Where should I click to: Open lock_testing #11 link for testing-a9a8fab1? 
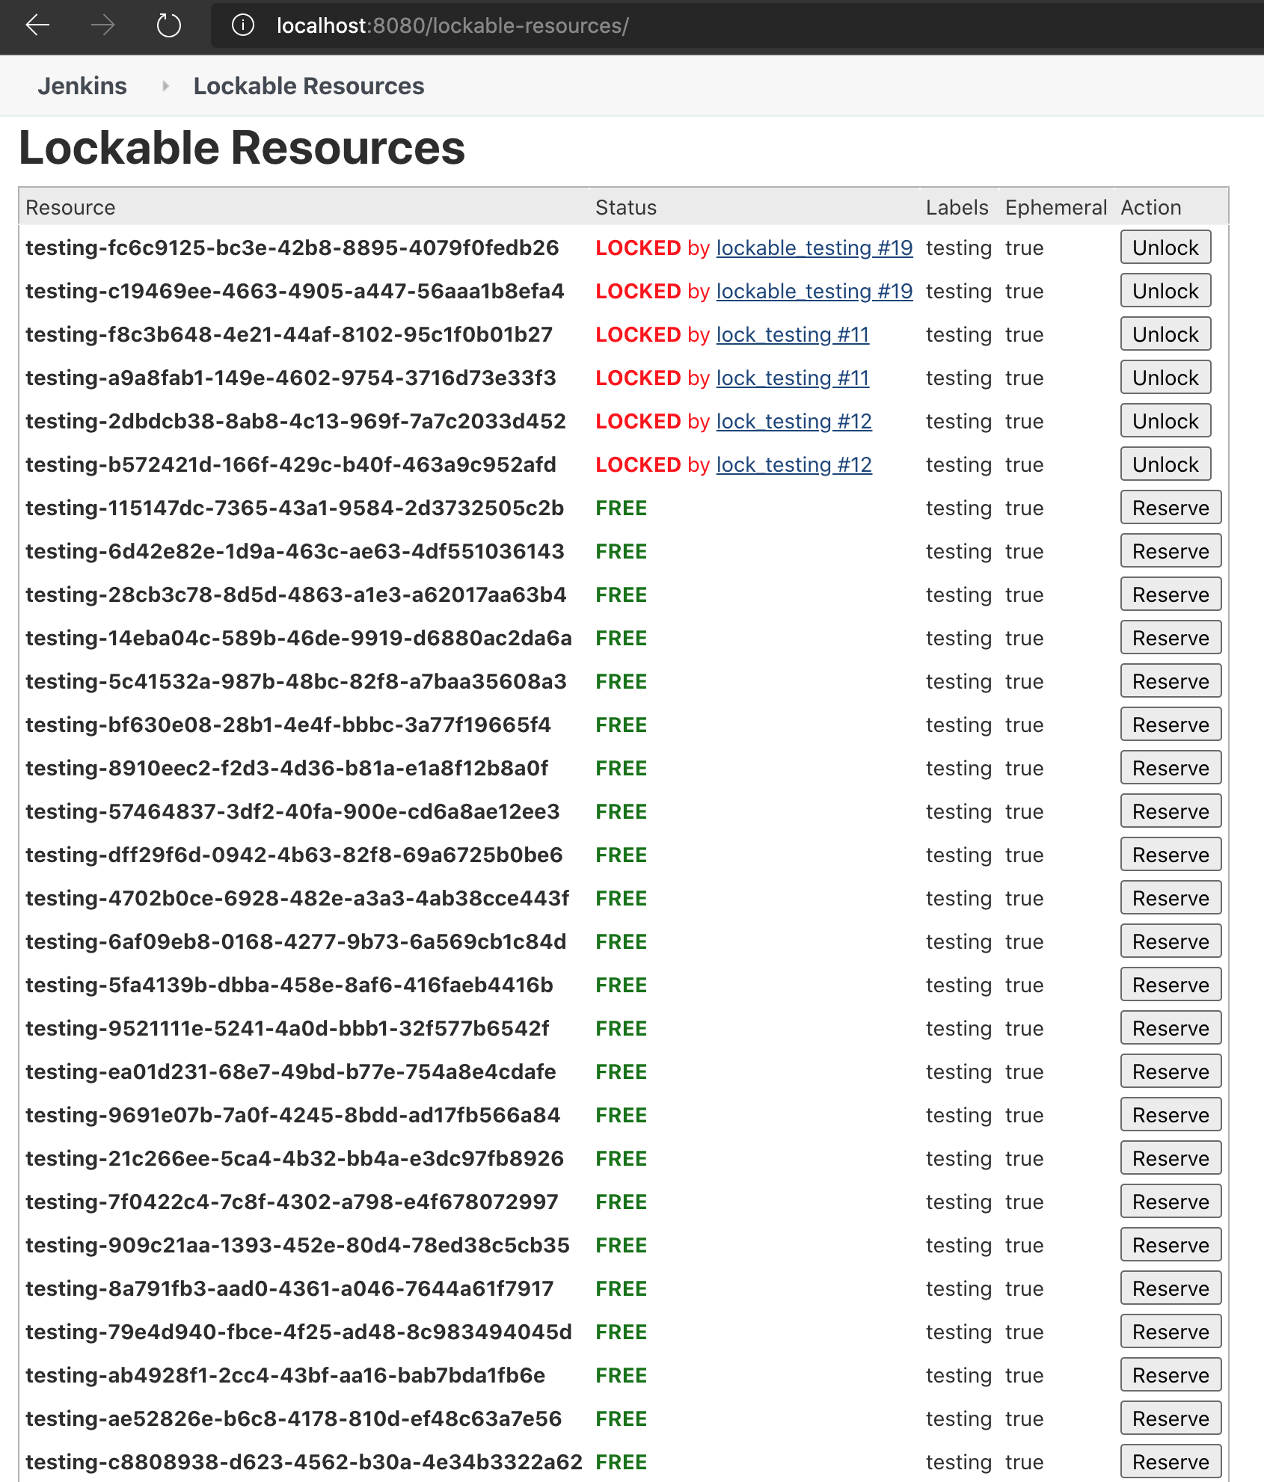coord(793,378)
